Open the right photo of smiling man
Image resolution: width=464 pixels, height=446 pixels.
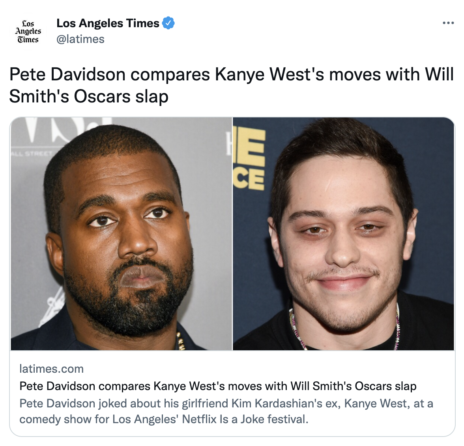[x=343, y=234]
